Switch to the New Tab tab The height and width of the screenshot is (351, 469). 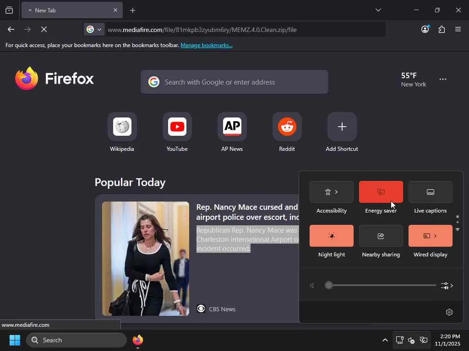(72, 10)
